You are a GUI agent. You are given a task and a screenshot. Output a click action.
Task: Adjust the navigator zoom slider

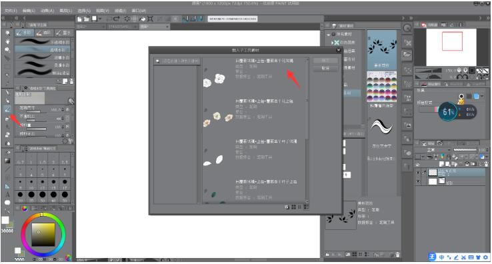(x=429, y=71)
